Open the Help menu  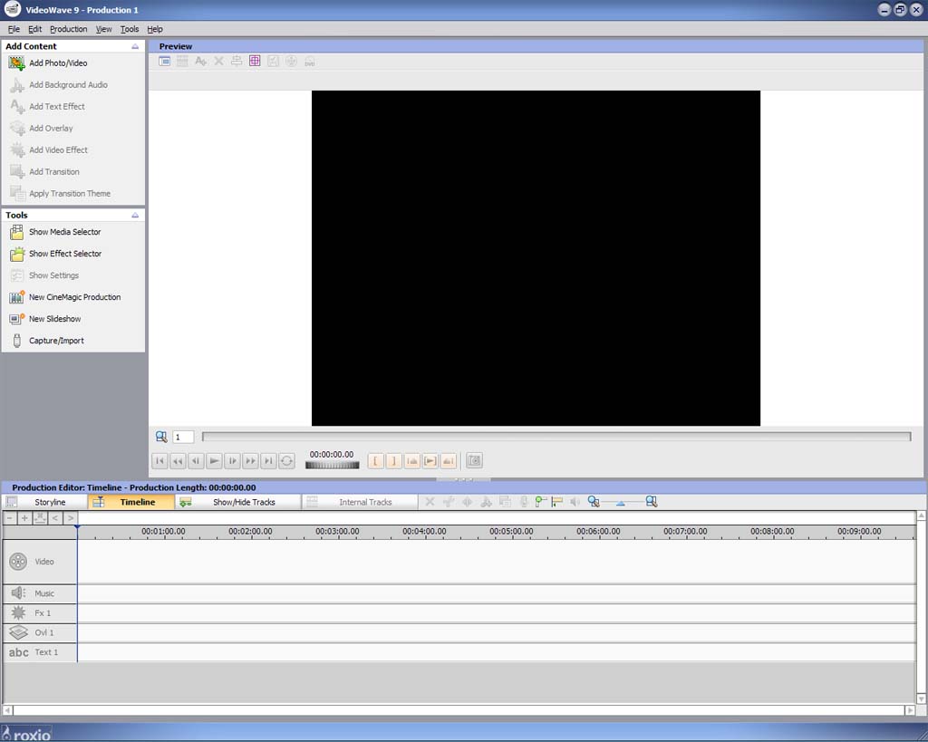[x=154, y=29]
